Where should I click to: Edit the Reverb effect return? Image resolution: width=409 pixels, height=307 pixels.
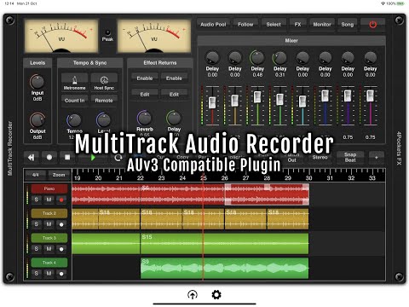(x=145, y=95)
